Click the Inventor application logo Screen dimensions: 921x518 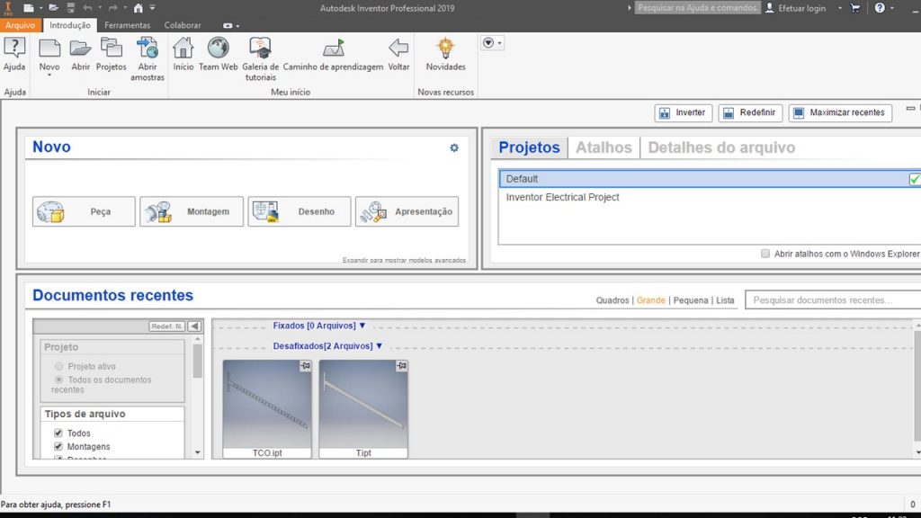8,8
